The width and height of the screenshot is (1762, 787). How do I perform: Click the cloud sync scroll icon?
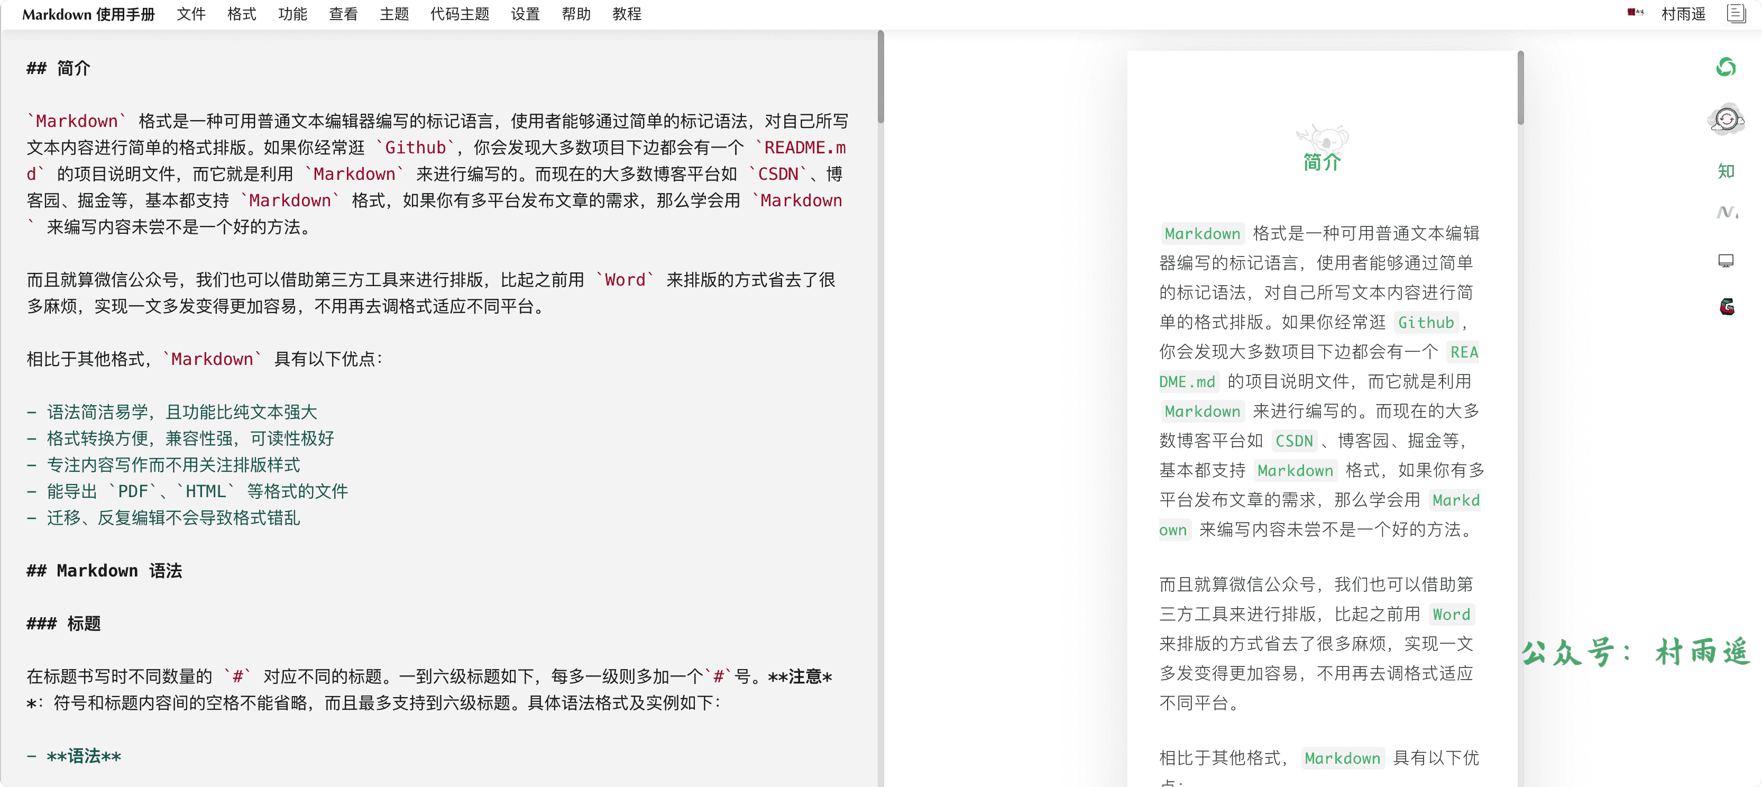pyautogui.click(x=1726, y=120)
